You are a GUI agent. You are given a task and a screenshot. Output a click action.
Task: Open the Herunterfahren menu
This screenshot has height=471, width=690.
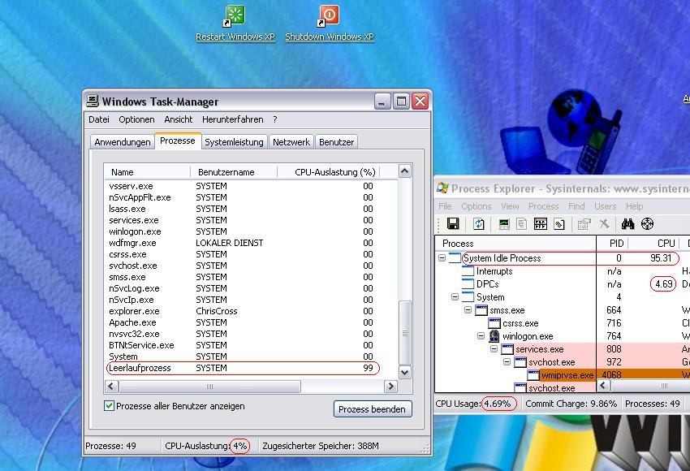pos(232,119)
